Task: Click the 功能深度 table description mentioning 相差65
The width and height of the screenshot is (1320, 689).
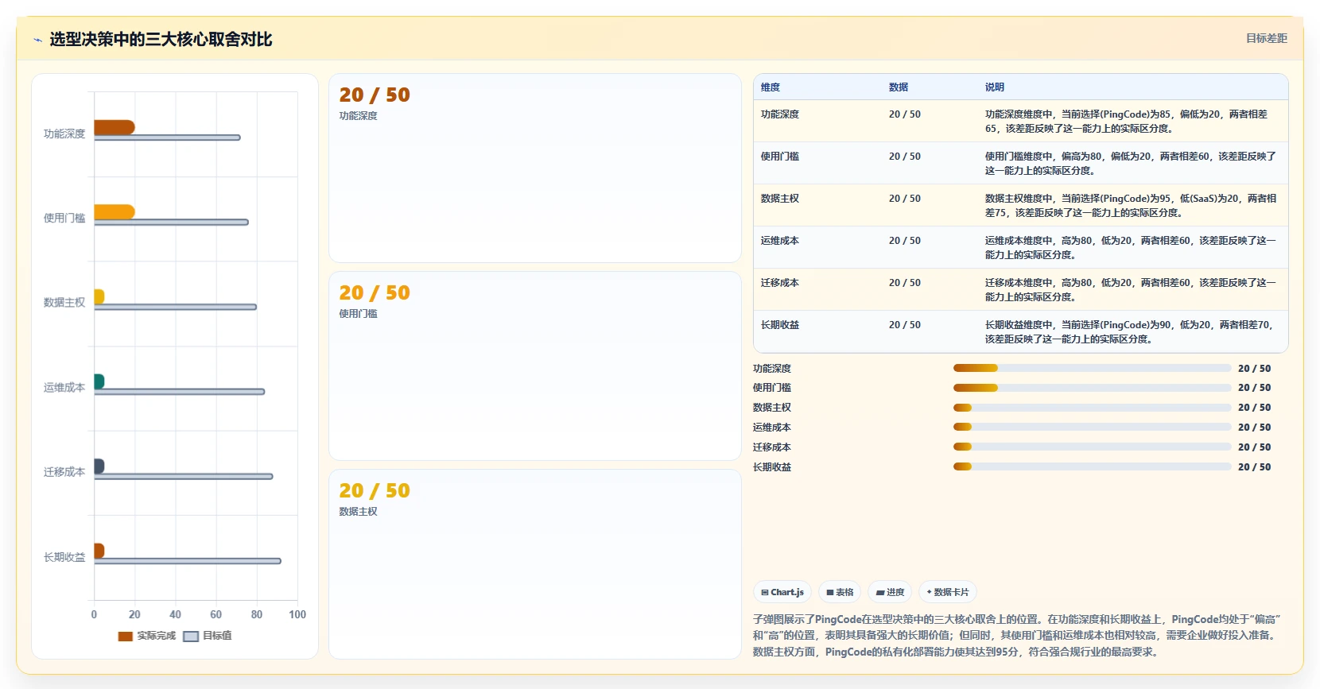Action: click(1127, 122)
